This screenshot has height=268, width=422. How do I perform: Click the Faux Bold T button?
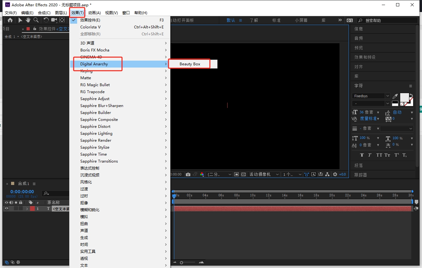click(x=362, y=155)
